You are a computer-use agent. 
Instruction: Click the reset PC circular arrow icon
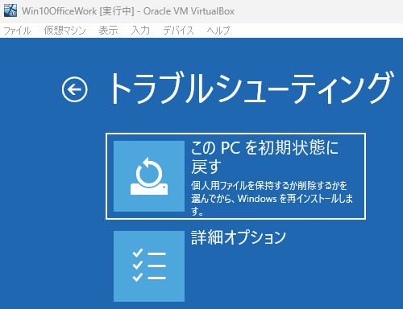coord(149,176)
